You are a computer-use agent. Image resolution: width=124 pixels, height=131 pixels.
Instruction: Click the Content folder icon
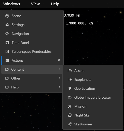click(x=7, y=69)
